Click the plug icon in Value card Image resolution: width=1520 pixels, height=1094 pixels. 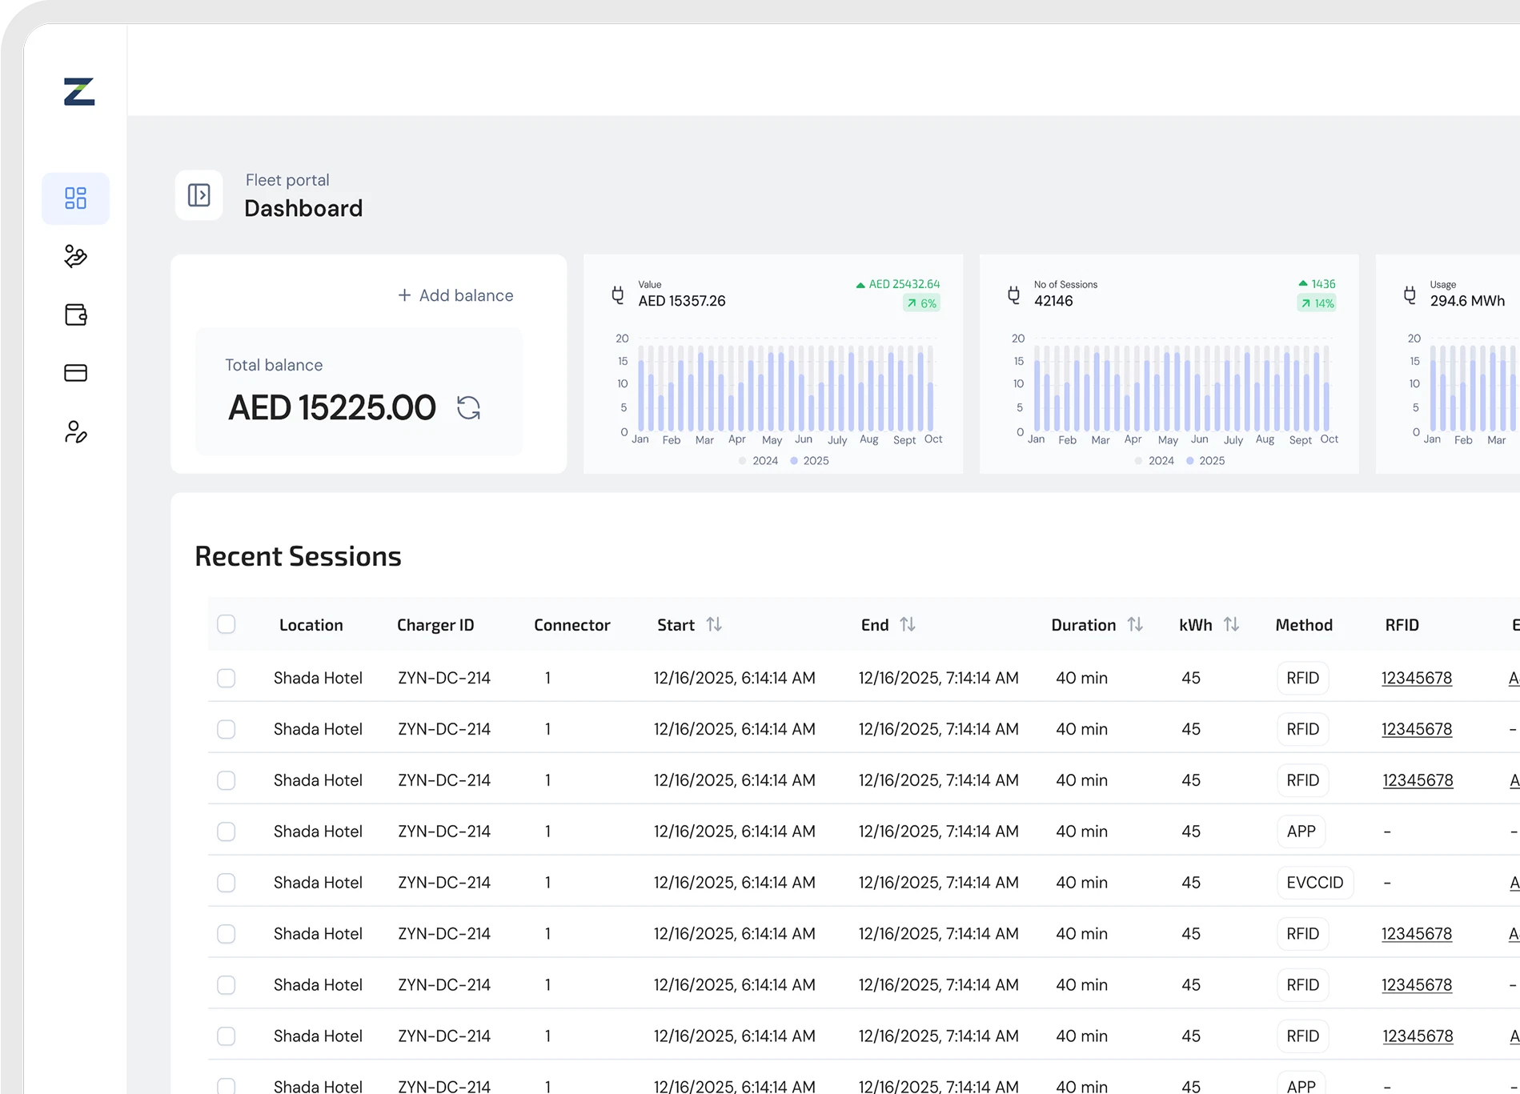(x=618, y=295)
